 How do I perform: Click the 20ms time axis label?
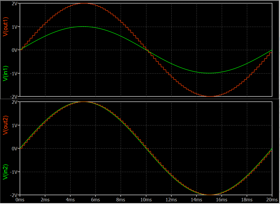pos(272,200)
